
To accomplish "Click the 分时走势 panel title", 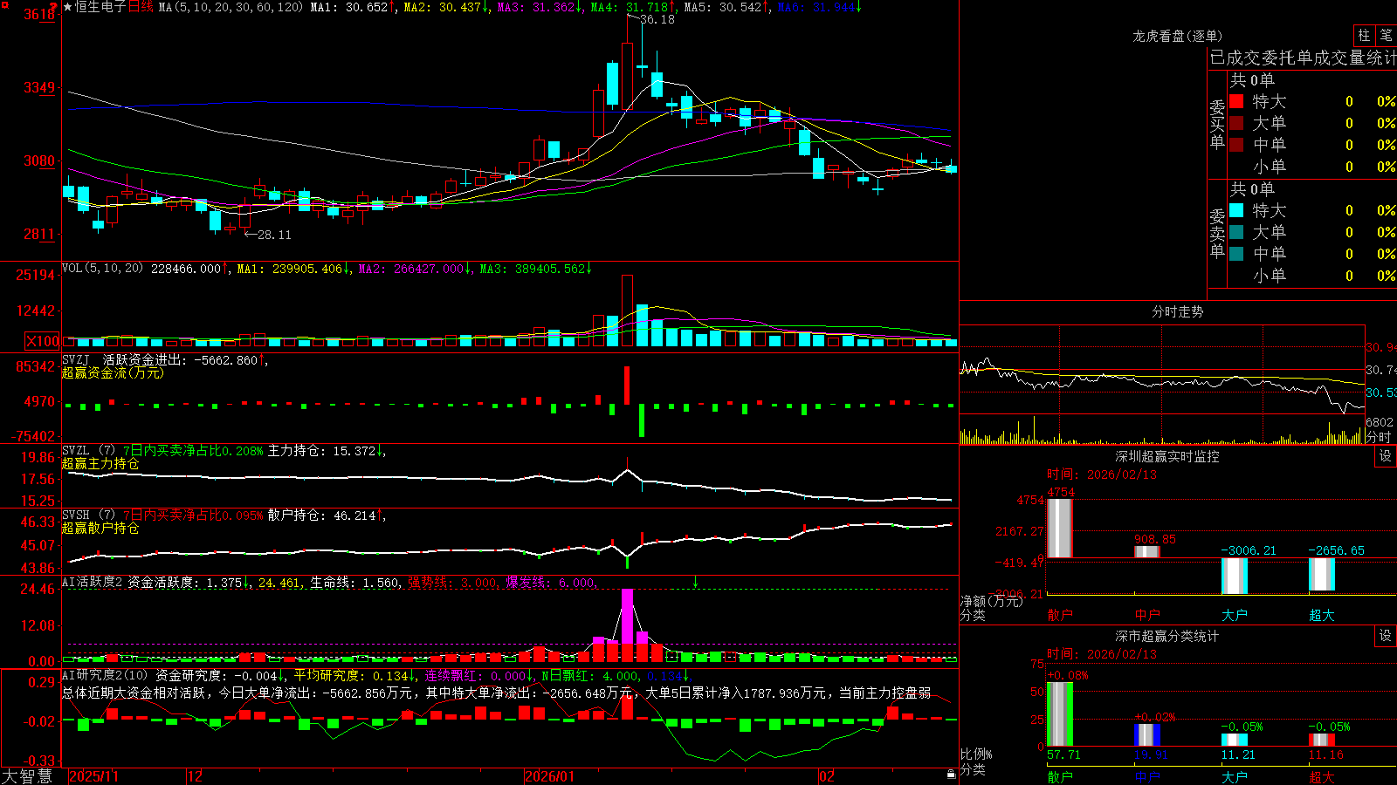I will tap(1177, 311).
